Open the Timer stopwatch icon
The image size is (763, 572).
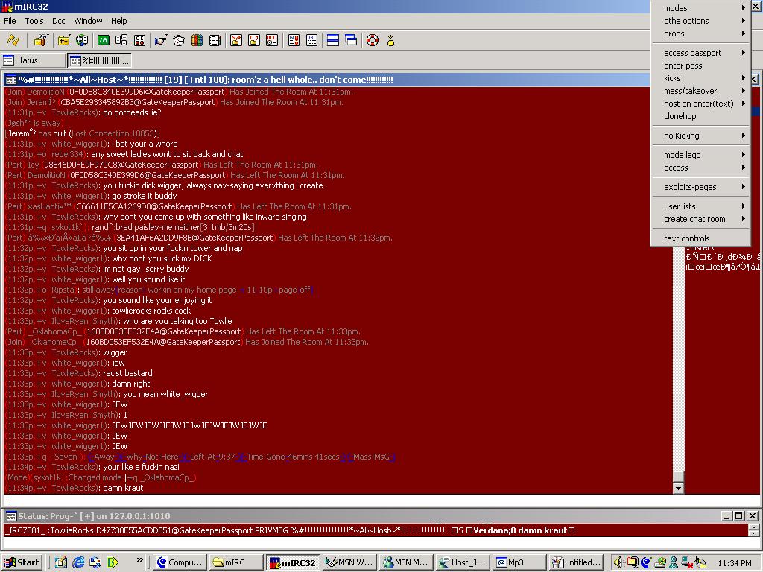pyautogui.click(x=179, y=40)
